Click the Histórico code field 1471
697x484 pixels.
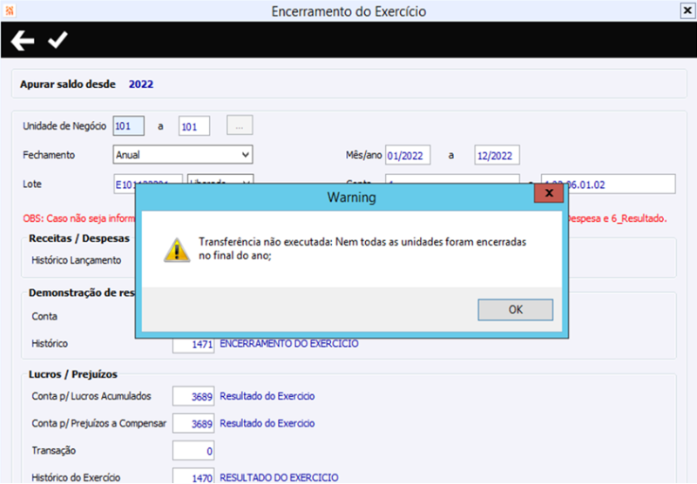click(193, 346)
